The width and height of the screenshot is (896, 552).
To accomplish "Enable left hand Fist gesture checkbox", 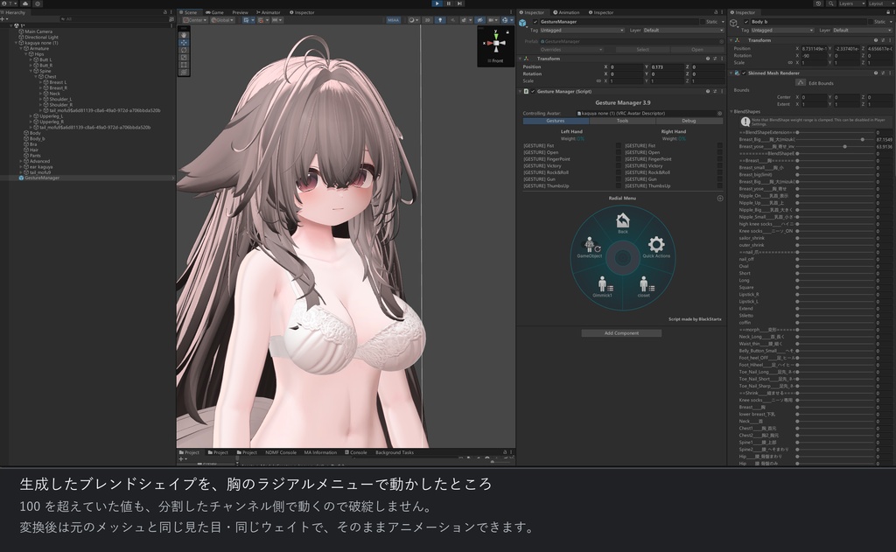I will pos(619,146).
